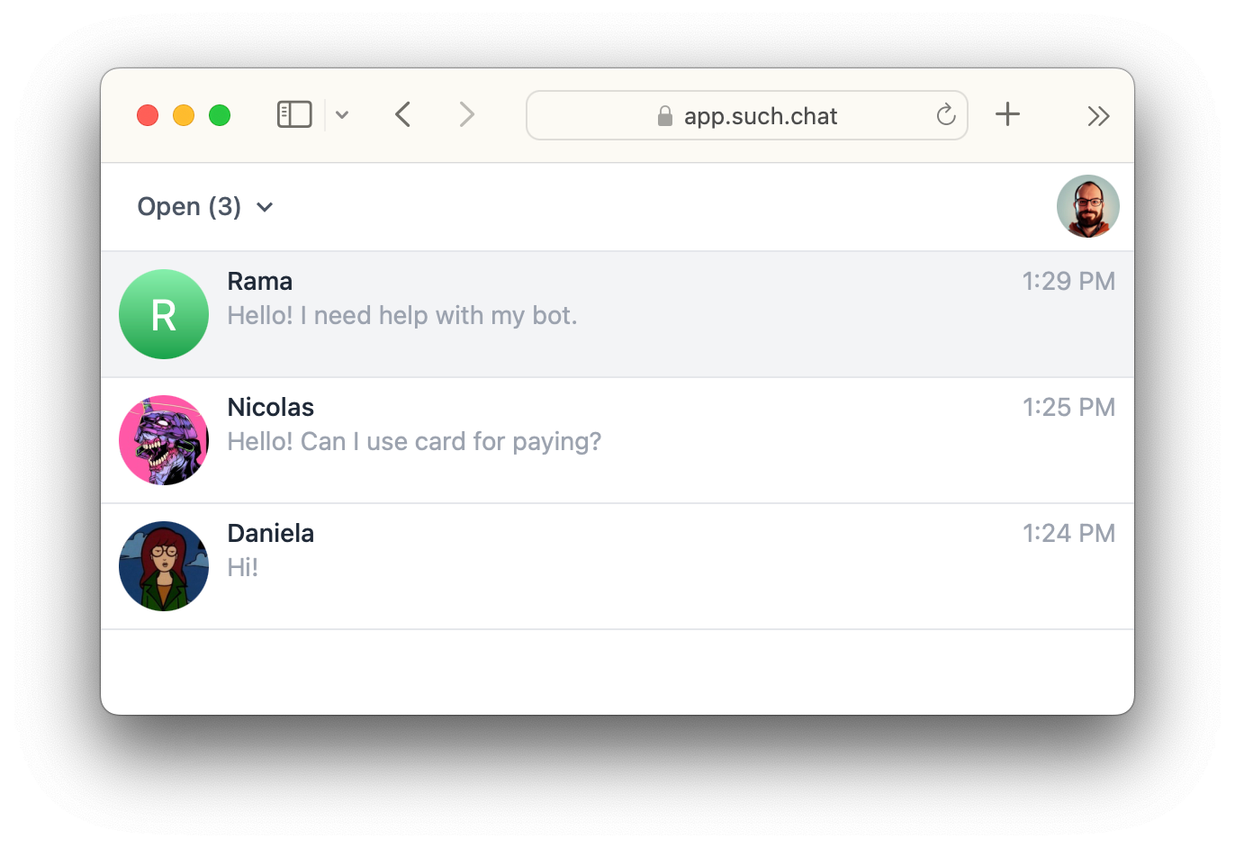Screen dimensions: 1235x848
Task: Click the lock icon in address bar
Action: tap(665, 116)
